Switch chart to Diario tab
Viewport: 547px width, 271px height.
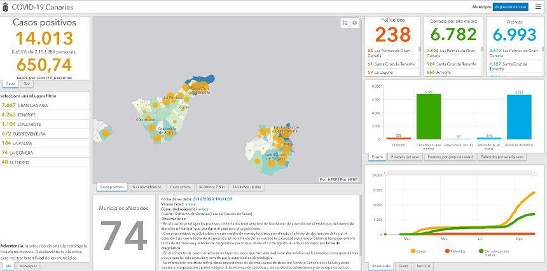tap(403, 266)
